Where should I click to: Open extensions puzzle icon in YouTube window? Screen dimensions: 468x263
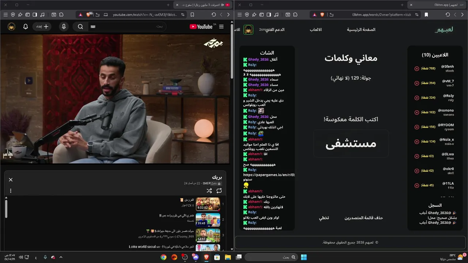point(61,15)
